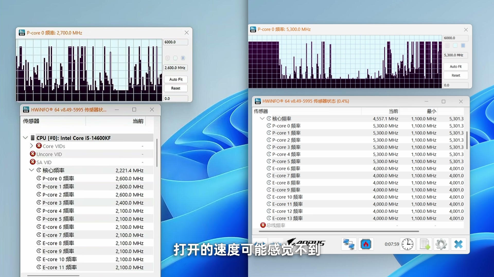Screen dimensions: 494x277
Task: Click the clock reset timer icon
Action: (x=408, y=244)
